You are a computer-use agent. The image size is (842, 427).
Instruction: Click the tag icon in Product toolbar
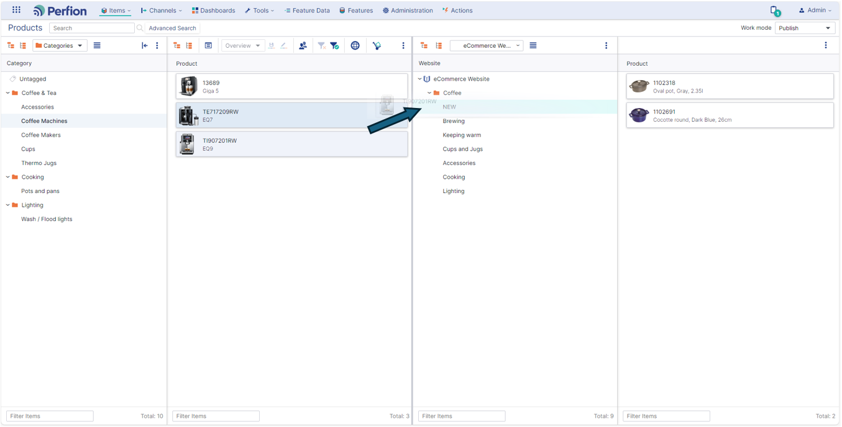(377, 45)
